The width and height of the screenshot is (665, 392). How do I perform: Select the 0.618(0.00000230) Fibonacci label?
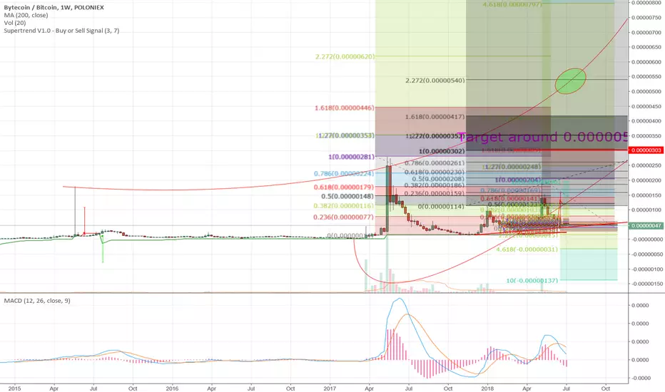point(435,172)
